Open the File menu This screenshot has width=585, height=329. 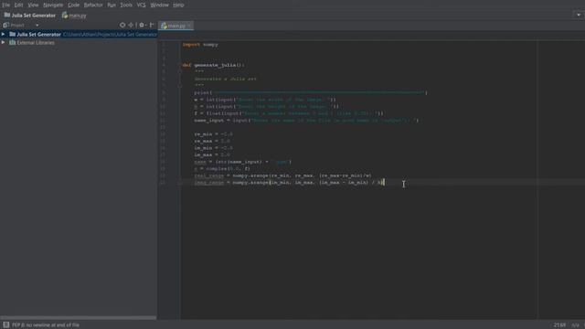5,5
